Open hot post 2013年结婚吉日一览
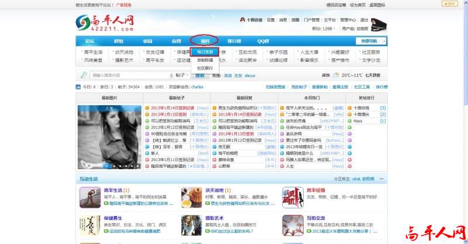468x244 pixels. pyautogui.click(x=305, y=147)
